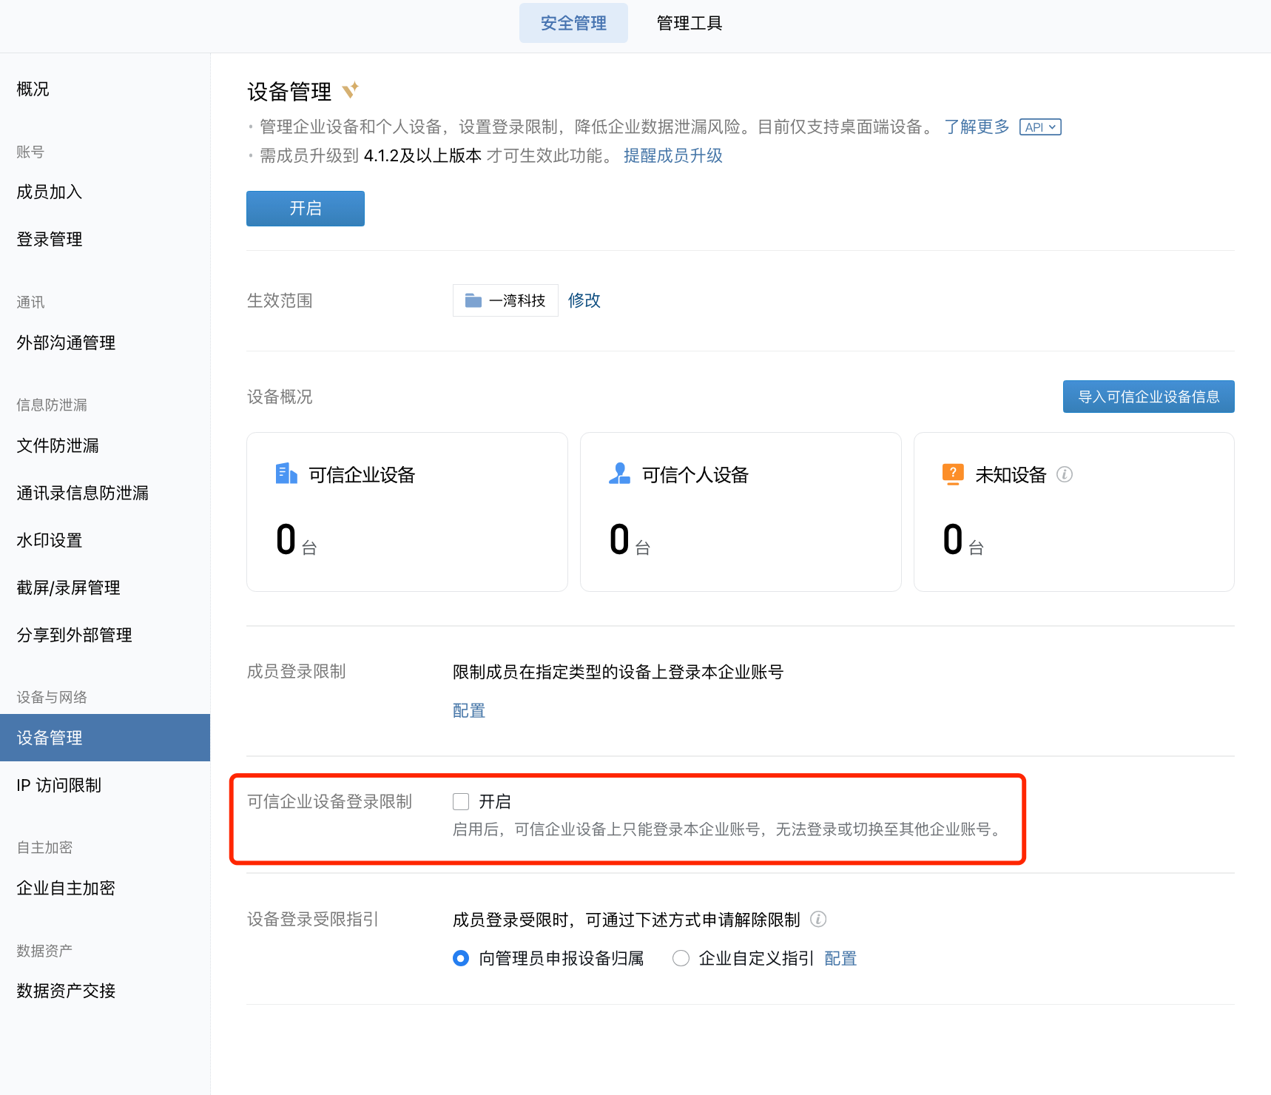Screen dimensions: 1271x1095
Task: Click the folder icon in 一湾科技 tag
Action: pos(473,300)
